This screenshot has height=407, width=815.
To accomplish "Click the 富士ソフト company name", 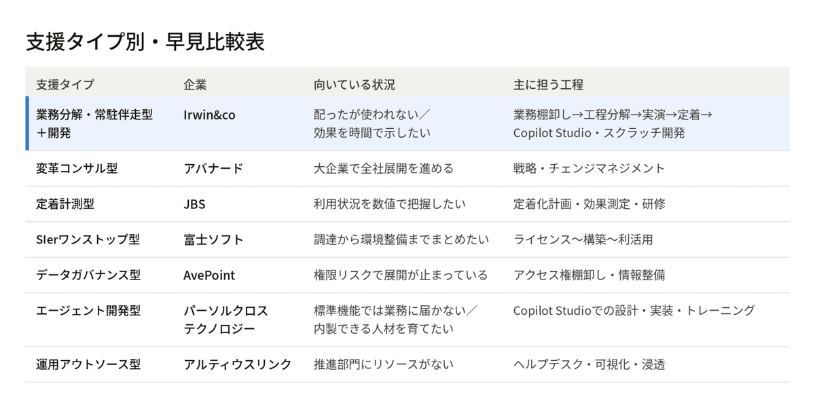I will tap(213, 239).
